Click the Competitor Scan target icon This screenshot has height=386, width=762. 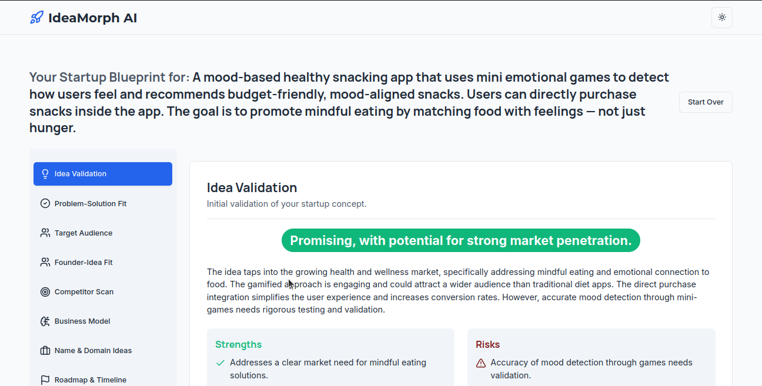[45, 291]
